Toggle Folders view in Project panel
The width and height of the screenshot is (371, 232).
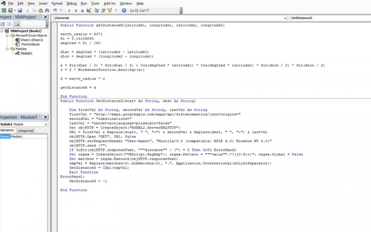(x=16, y=24)
